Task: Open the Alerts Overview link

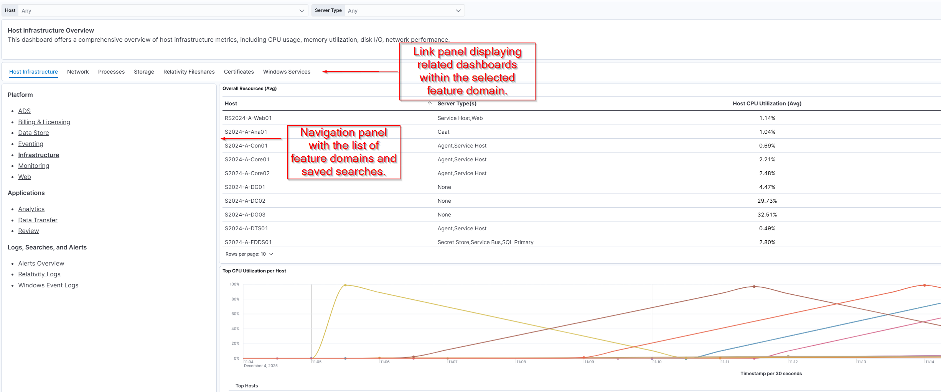Action: click(41, 263)
